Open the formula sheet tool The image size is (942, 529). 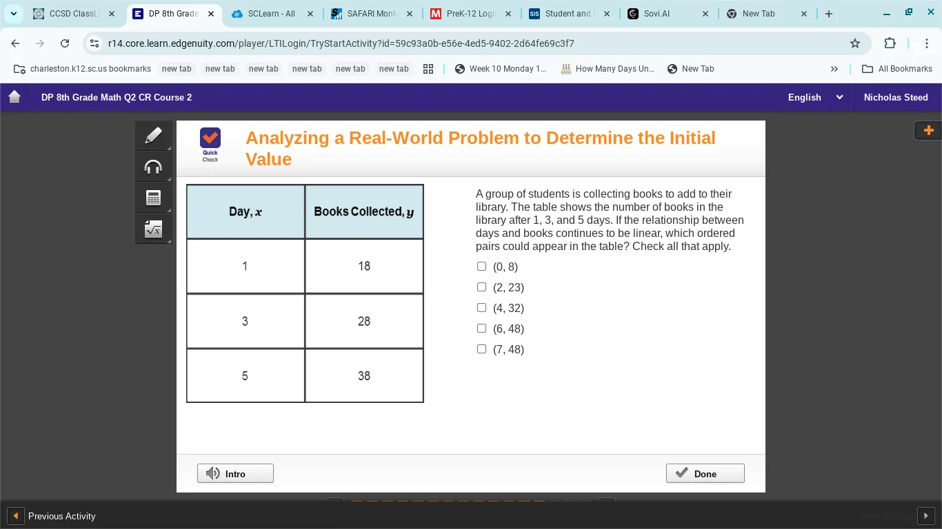153,229
